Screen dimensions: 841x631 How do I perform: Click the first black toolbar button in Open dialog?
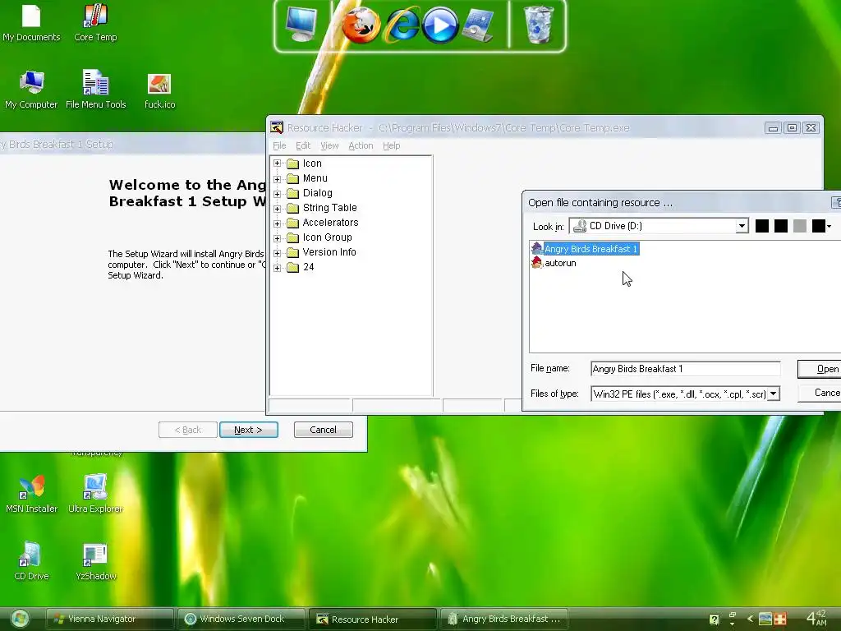(x=761, y=226)
